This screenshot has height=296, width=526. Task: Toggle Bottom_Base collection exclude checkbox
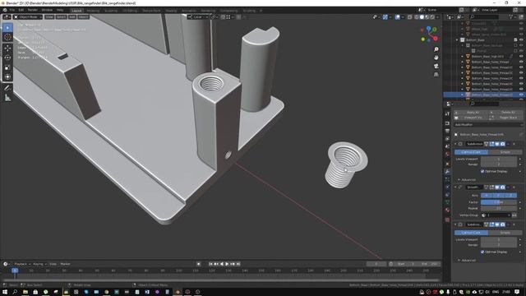click(515, 40)
